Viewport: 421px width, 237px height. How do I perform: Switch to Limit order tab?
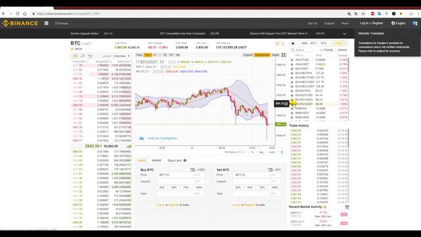141,161
